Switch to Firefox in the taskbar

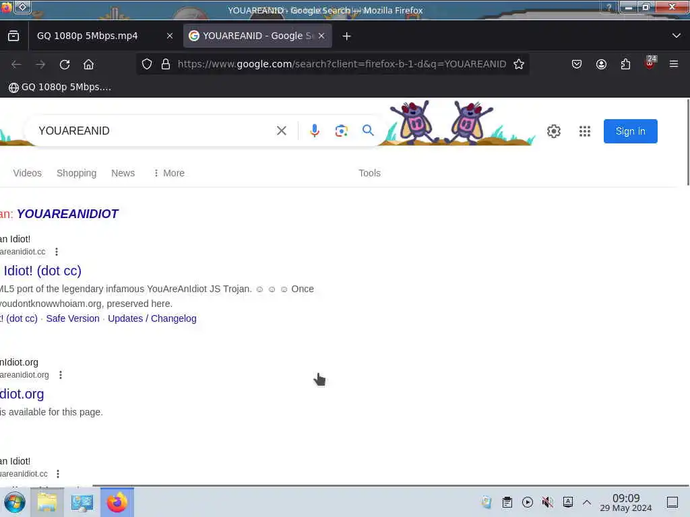(x=117, y=502)
